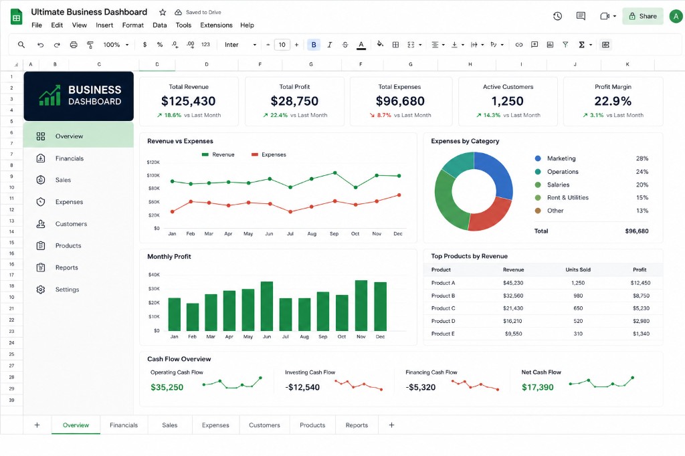This screenshot has width=685, height=456.
Task: Click the blue Marketing legend dot
Action: [538, 158]
